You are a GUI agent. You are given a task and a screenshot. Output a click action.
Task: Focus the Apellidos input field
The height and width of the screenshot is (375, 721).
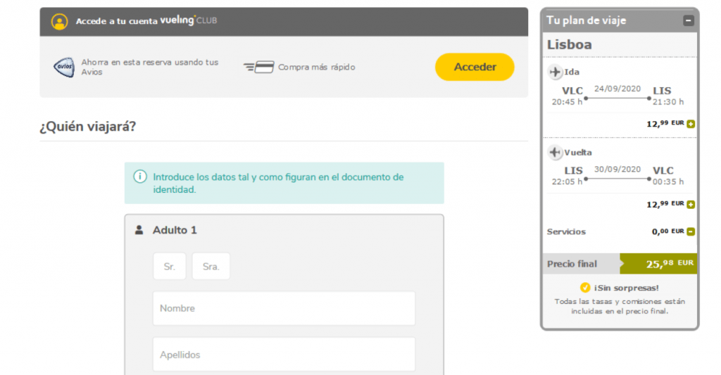(284, 355)
